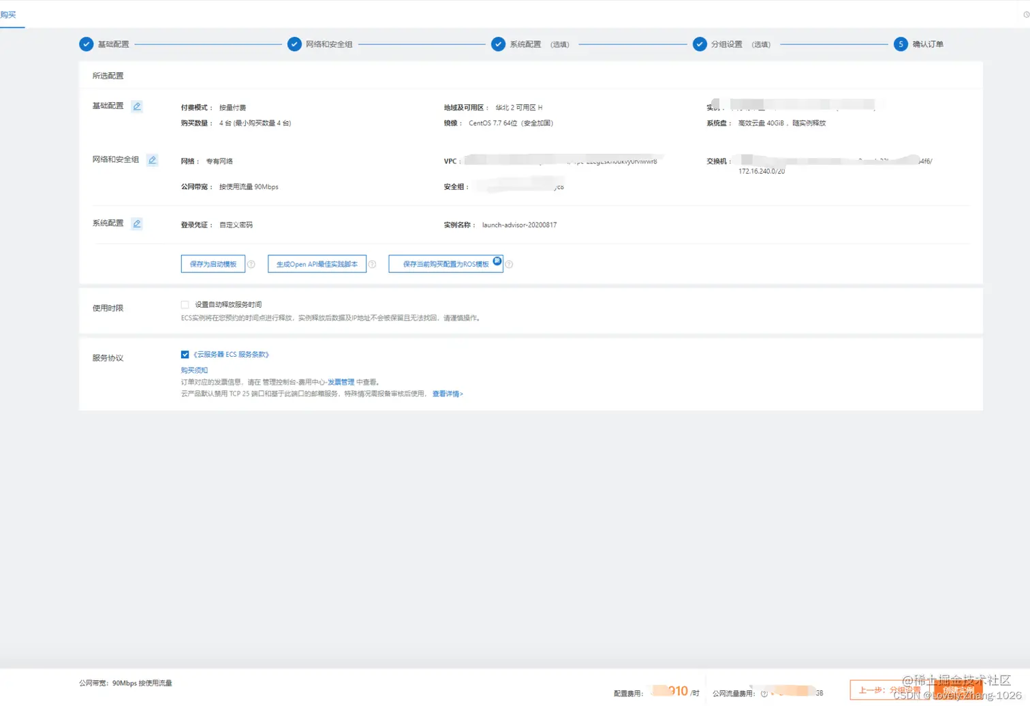Switch to the 购买 tab
Image resolution: width=1030 pixels, height=706 pixels.
8,14
